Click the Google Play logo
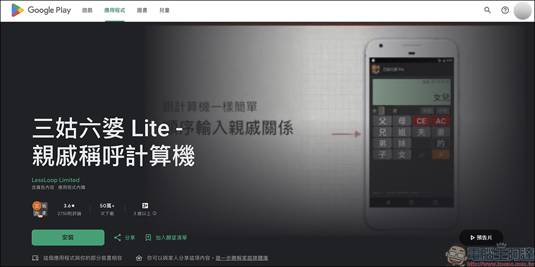The height and width of the screenshot is (267, 535). coord(41,10)
